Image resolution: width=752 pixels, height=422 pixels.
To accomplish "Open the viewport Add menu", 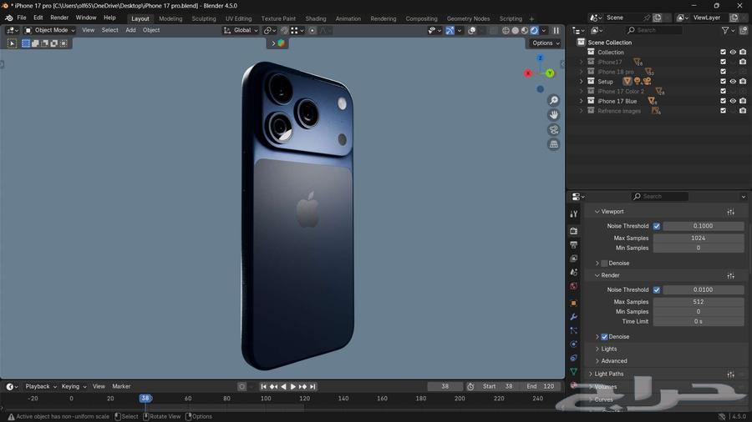I will point(130,30).
